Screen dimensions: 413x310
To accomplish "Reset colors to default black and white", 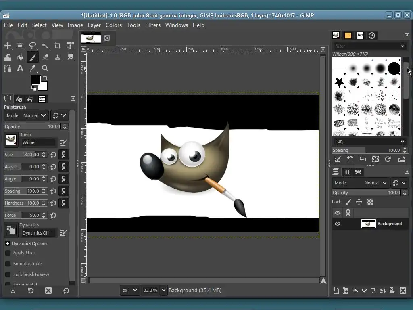I will [x=34, y=88].
